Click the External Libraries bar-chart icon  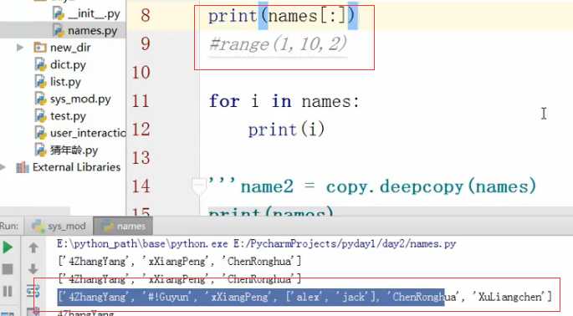pyautogui.click(x=23, y=167)
